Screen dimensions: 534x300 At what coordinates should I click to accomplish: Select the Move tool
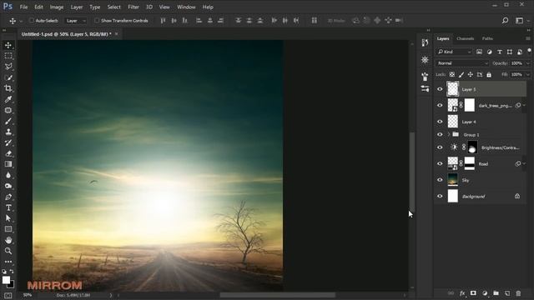tap(8, 45)
